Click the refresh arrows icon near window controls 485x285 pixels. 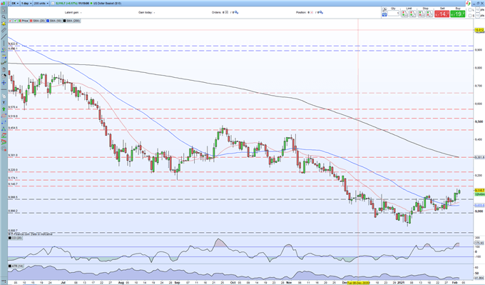coord(468,3)
